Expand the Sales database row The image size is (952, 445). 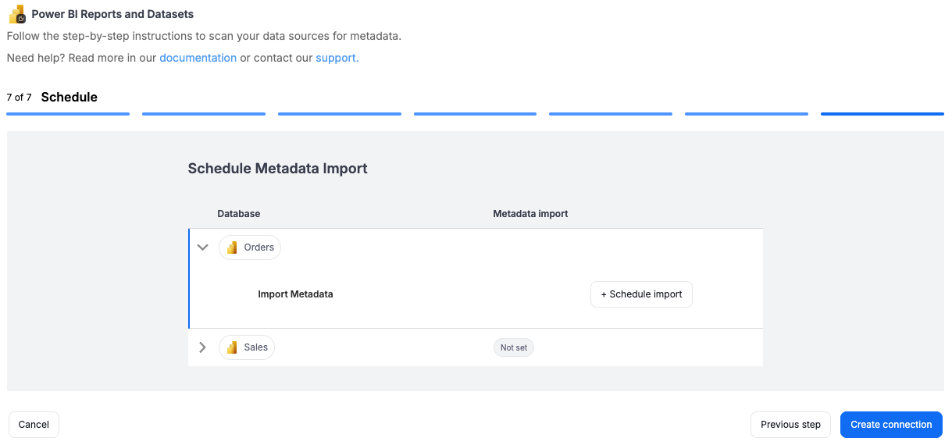click(x=203, y=347)
